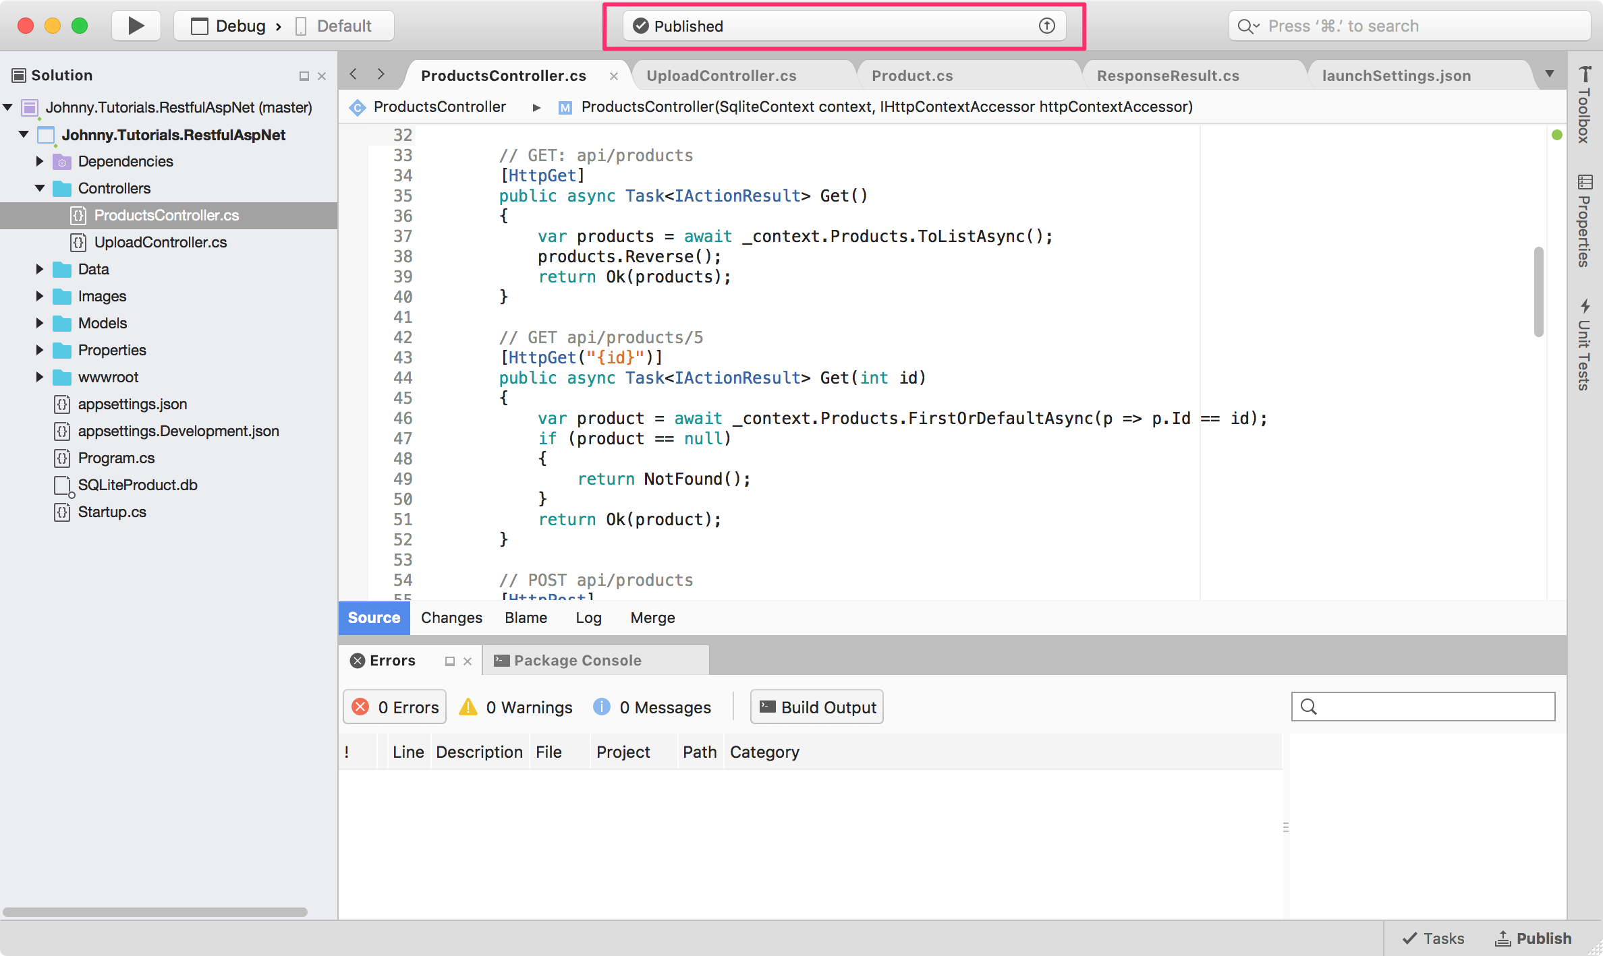Click the Dependencies folder icon

coord(62,161)
